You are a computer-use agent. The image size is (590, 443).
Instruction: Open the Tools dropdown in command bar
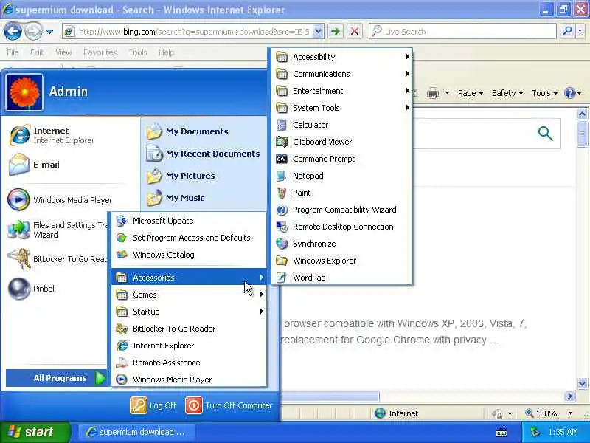coord(544,93)
